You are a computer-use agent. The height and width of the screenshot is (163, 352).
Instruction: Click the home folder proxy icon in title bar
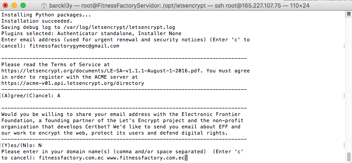[x=44, y=6]
